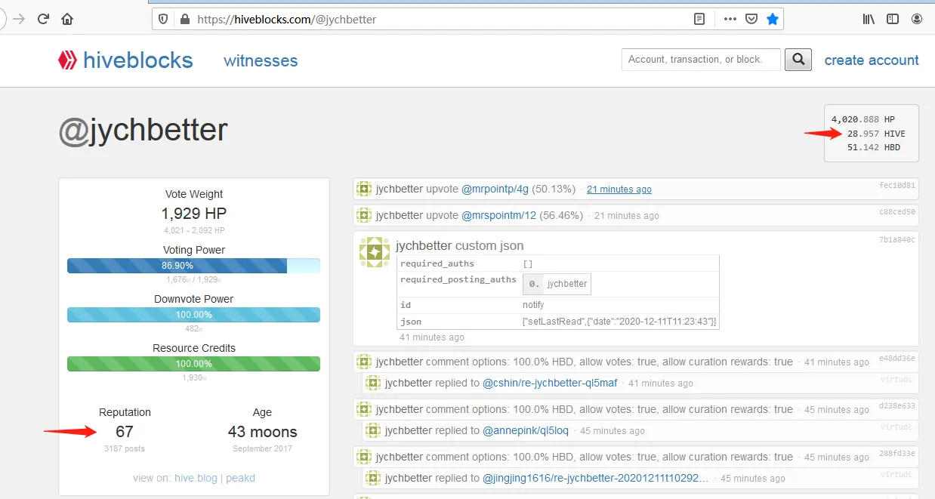The width and height of the screenshot is (935, 499).
Task: Open Firefox account avatar icon
Action: coord(917,19)
